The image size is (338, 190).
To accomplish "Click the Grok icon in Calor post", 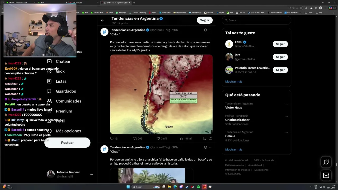I will tap(205, 30).
